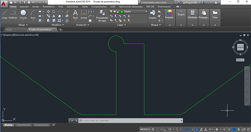Click the MODELO status bar button
This screenshot has height=132, width=251.
[x=145, y=129]
